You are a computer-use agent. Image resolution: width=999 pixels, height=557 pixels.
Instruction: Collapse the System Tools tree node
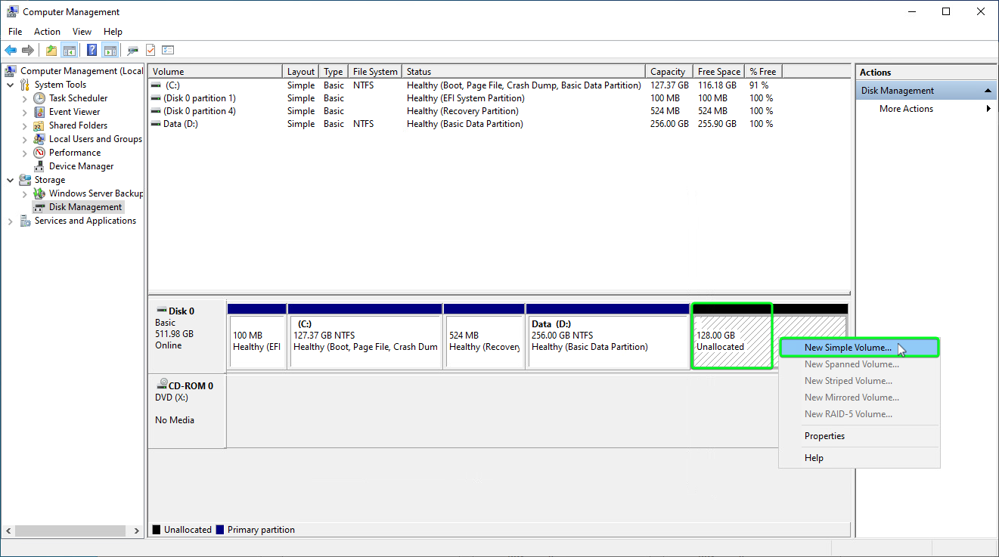[x=11, y=85]
